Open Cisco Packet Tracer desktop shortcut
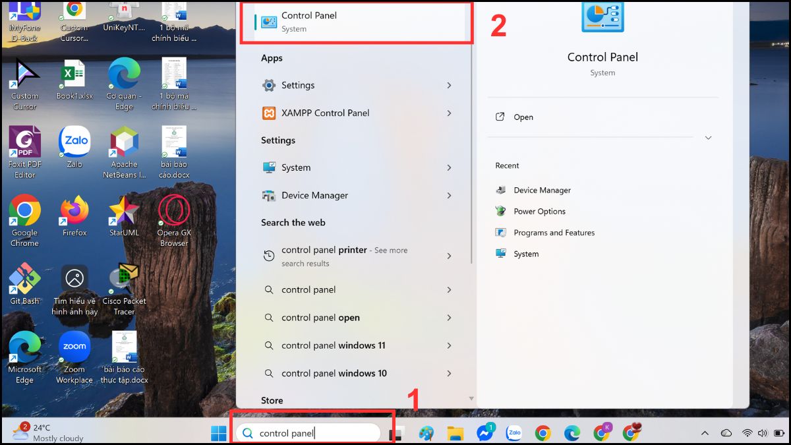The width and height of the screenshot is (791, 445). pyautogui.click(x=124, y=289)
